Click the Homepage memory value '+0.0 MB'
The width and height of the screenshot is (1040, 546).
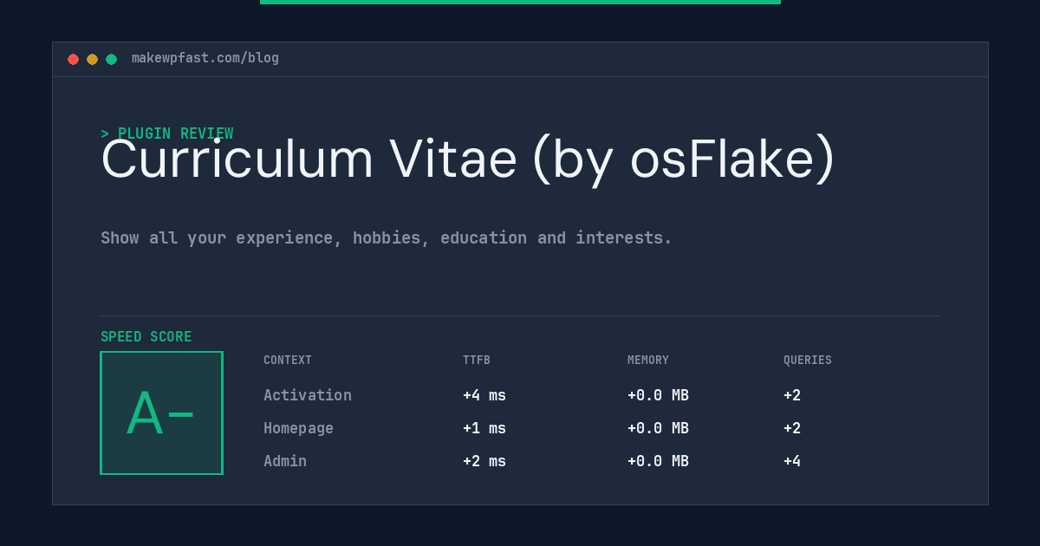[x=658, y=428]
